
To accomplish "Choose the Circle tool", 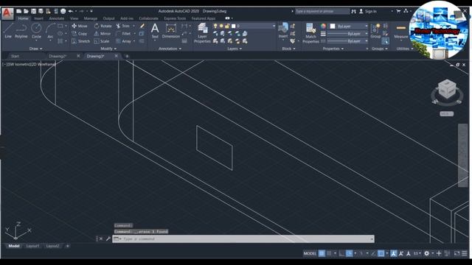I will [36, 31].
